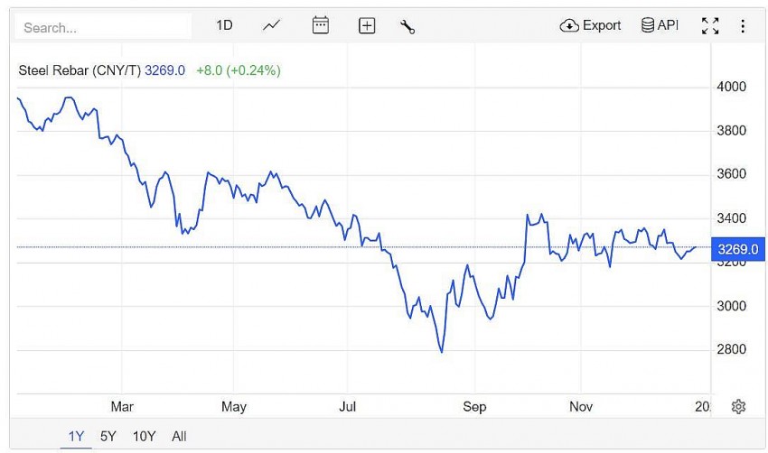Click the Search input field
The width and height of the screenshot is (768, 453).
click(x=103, y=27)
